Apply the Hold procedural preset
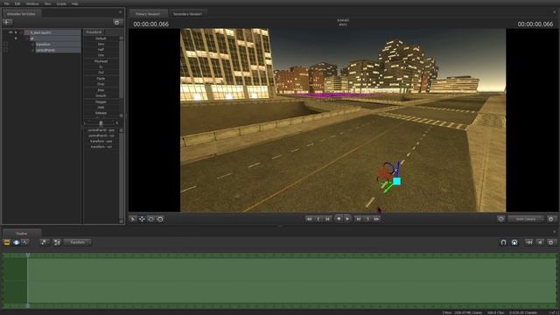Viewport: 560px width, 315px height. pyautogui.click(x=101, y=107)
